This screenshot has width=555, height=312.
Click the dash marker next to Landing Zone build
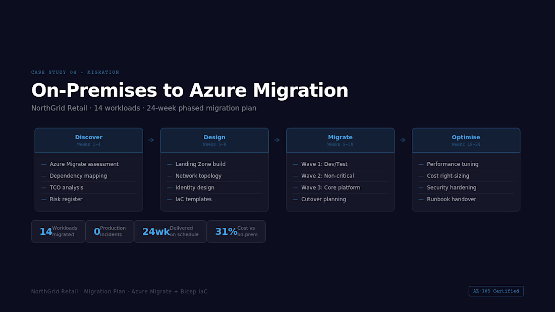click(169, 164)
